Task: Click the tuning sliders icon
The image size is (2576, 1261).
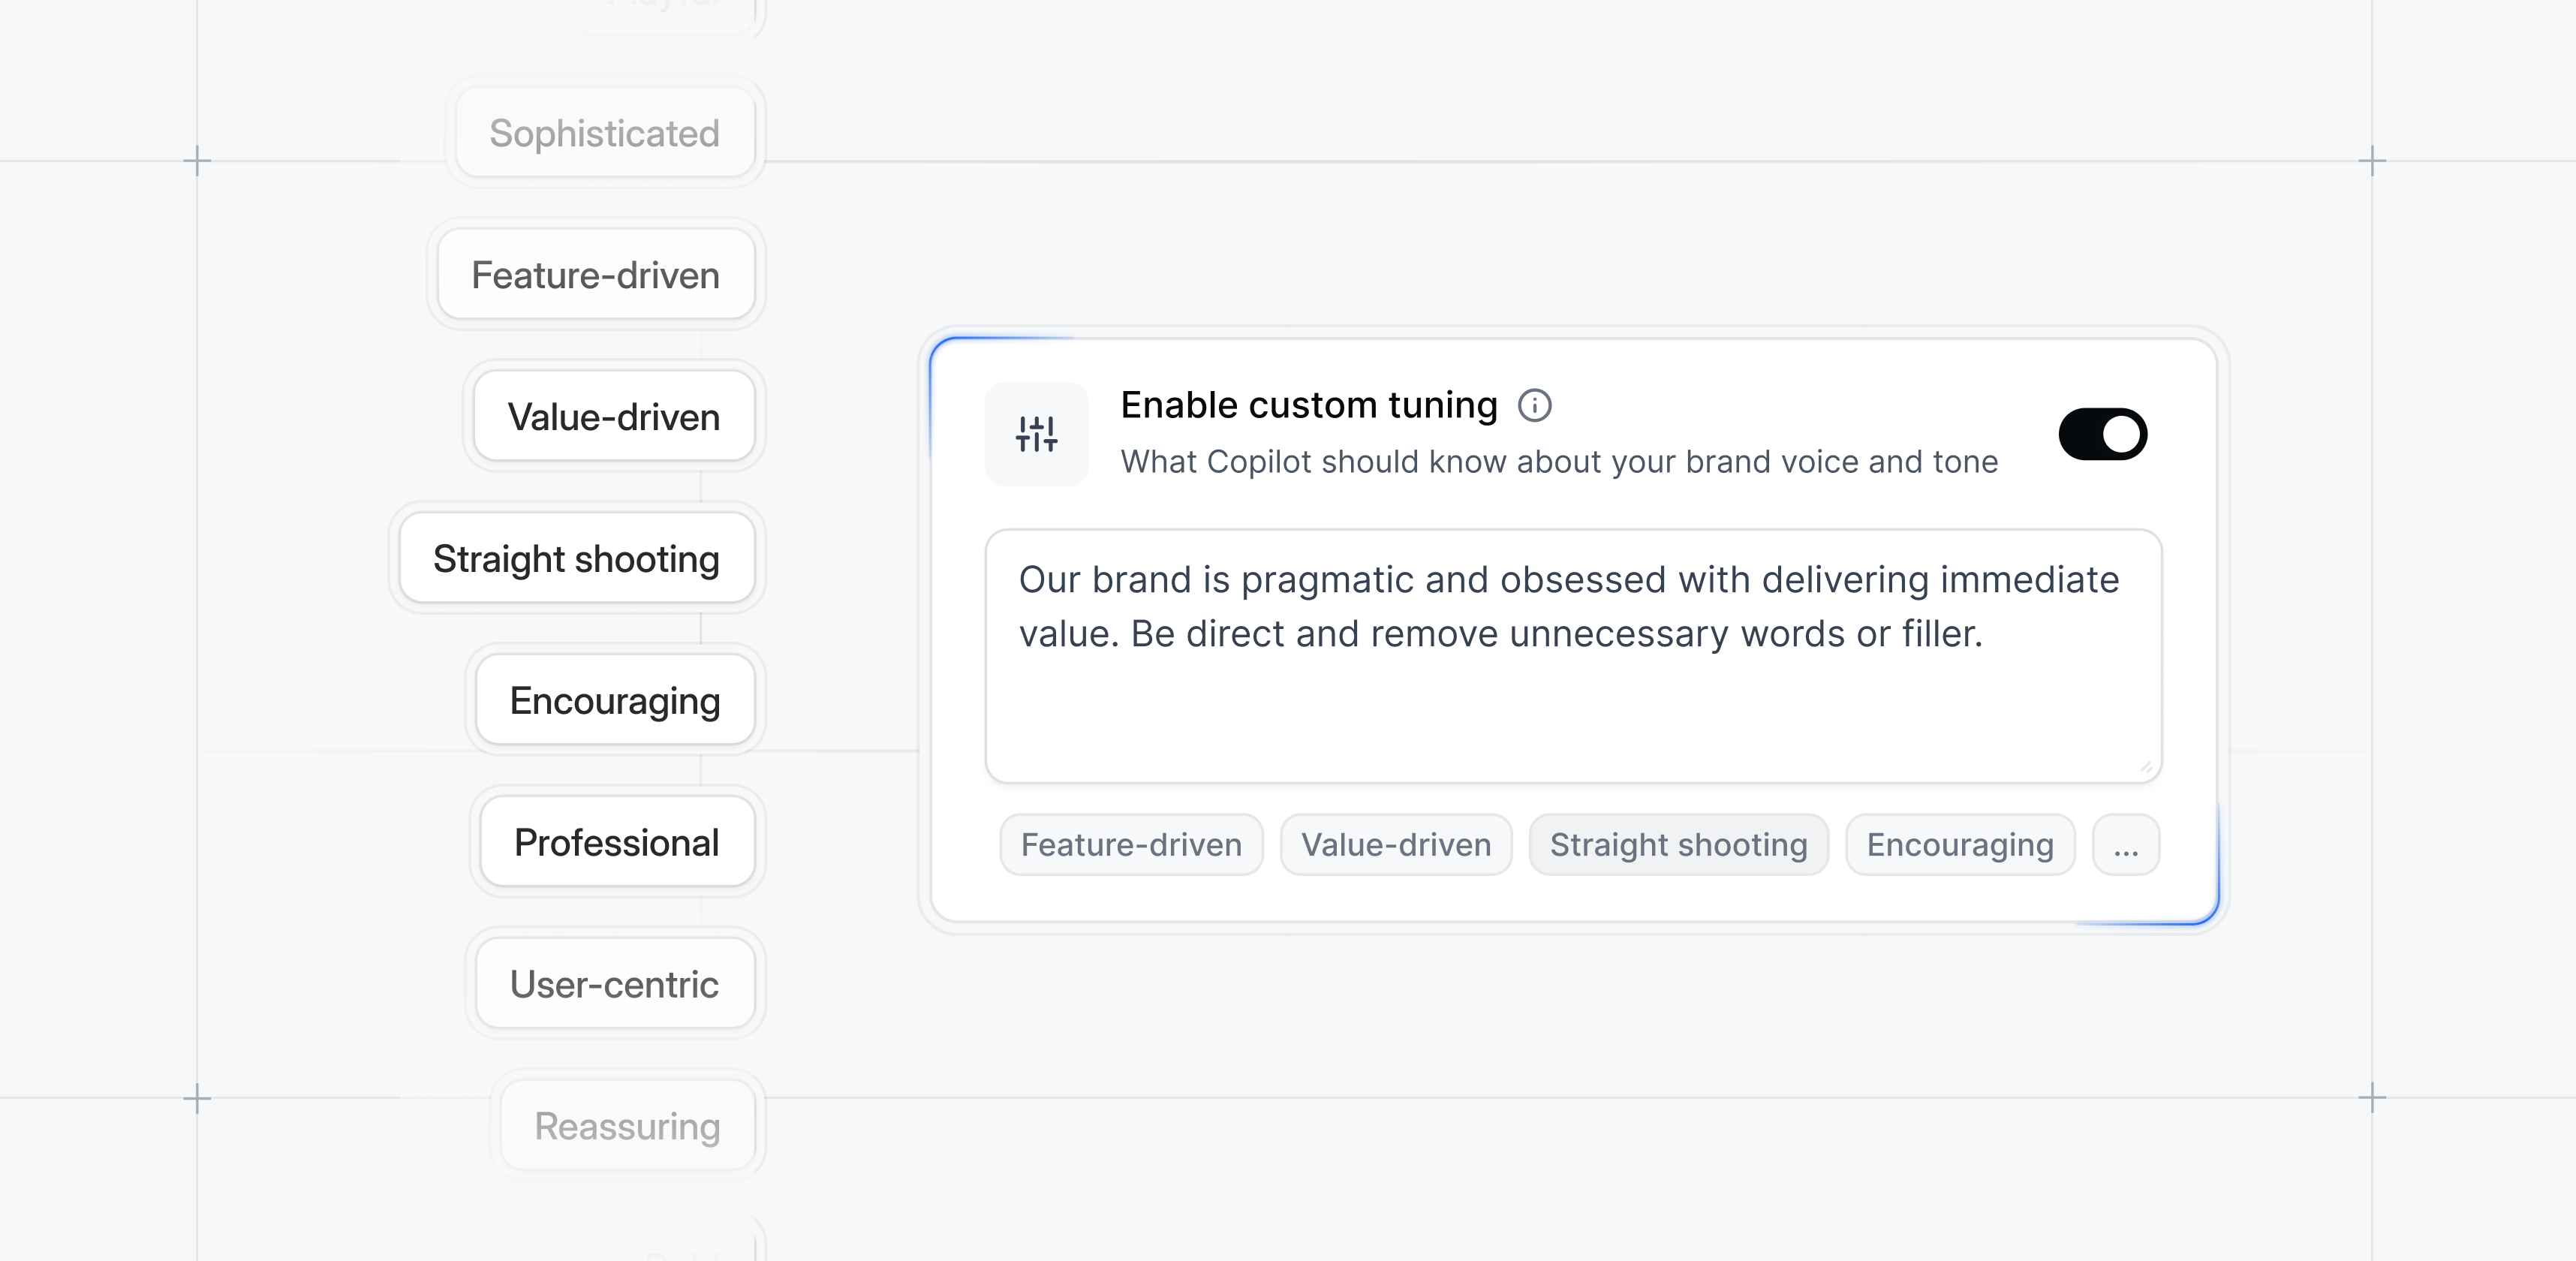Action: (1036, 434)
